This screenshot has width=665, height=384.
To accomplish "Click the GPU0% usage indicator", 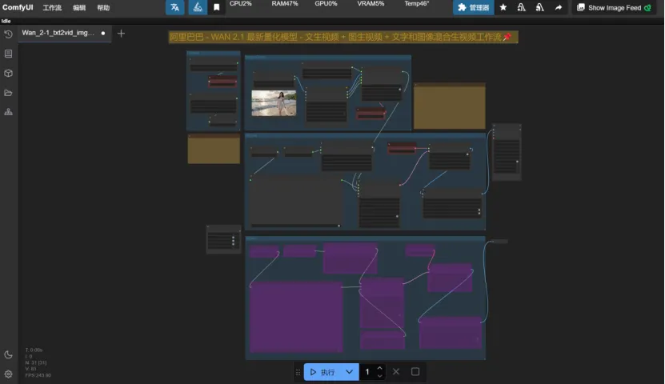I will click(x=326, y=4).
